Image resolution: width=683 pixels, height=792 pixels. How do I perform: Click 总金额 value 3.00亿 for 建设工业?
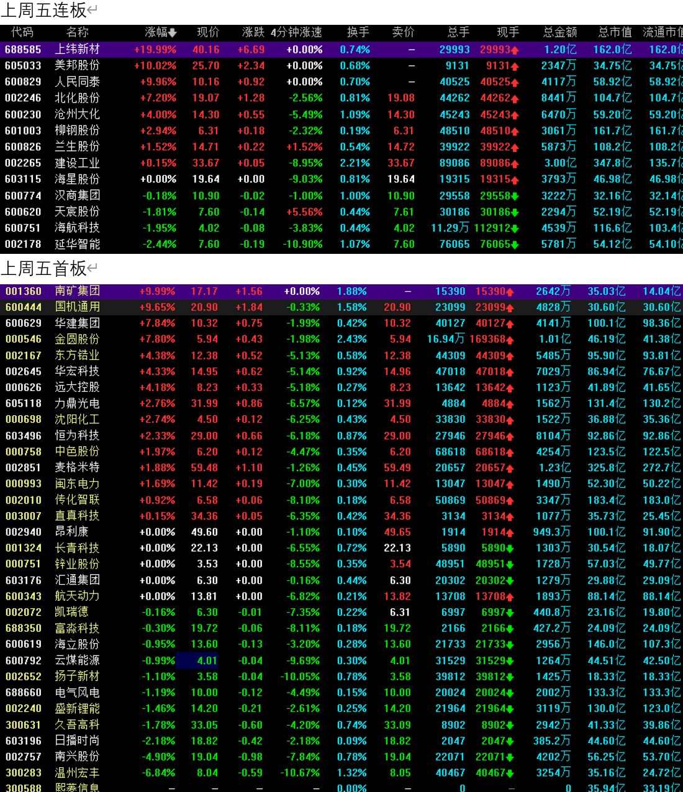click(x=560, y=163)
